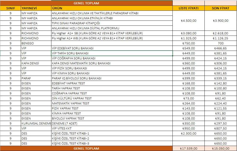Select KAFA DENGİ MATEMATİK SORU BANKASI cell
237x151 pixels.
pos(112,63)
